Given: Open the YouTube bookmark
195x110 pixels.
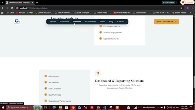Looking at the screenshot, I should tap(20, 13).
